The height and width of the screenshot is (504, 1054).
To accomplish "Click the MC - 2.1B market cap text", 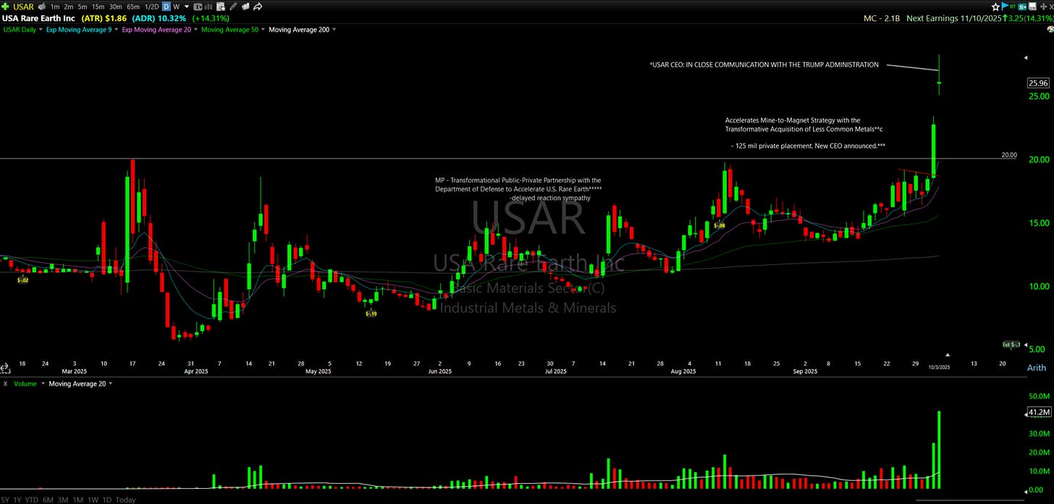I will point(882,18).
